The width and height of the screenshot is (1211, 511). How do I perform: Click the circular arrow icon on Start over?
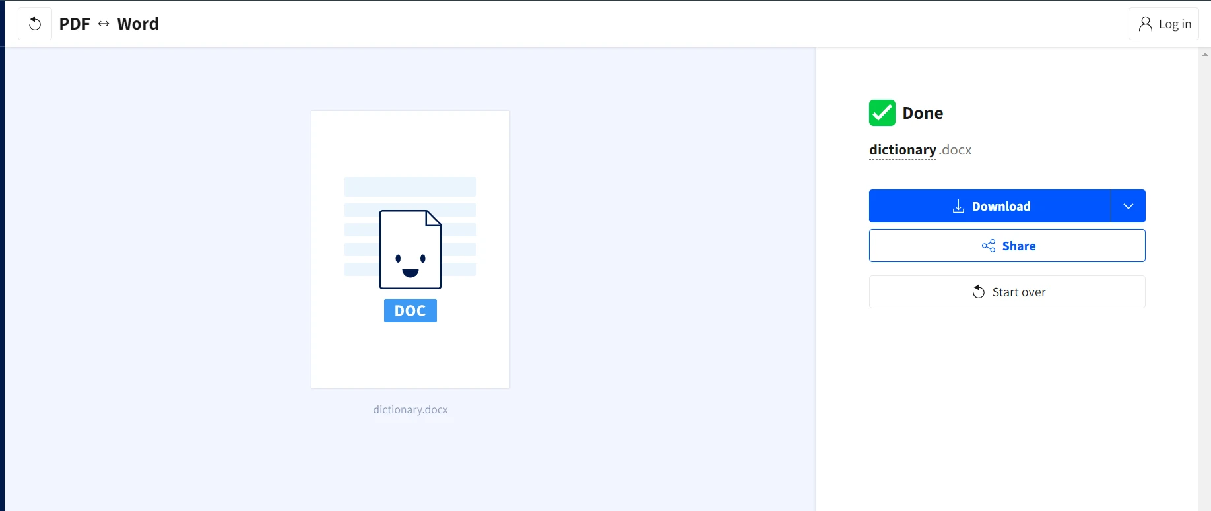tap(979, 292)
